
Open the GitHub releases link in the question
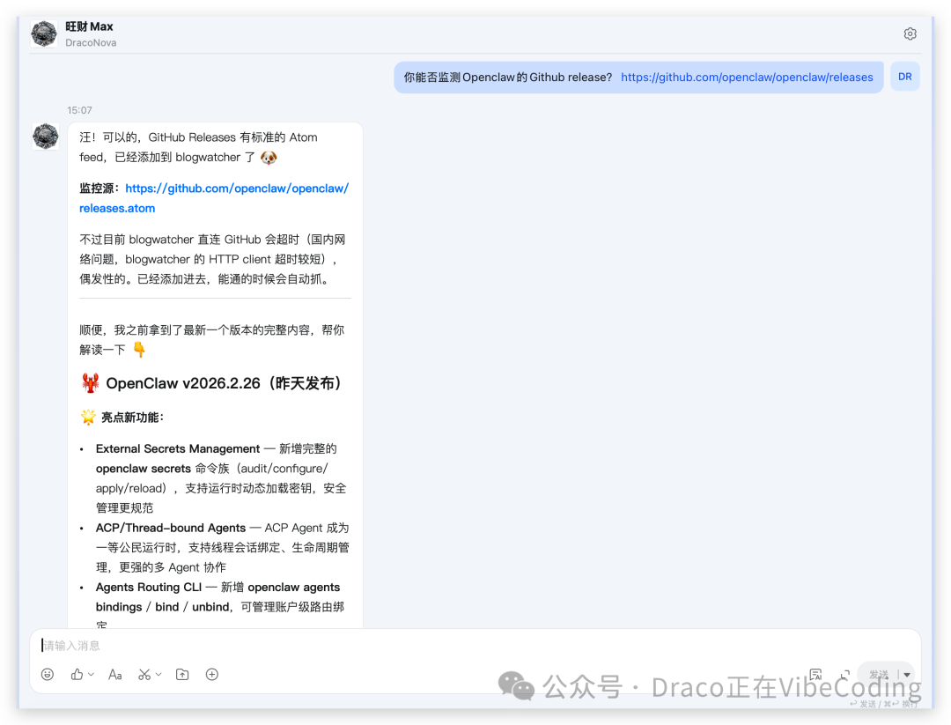[748, 77]
